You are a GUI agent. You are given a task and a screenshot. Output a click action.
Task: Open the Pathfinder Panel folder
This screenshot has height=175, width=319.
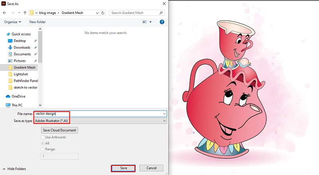[26, 81]
